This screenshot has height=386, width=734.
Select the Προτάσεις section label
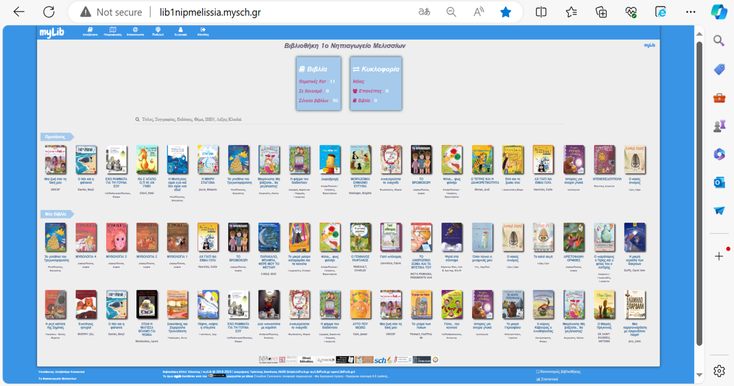(55, 137)
